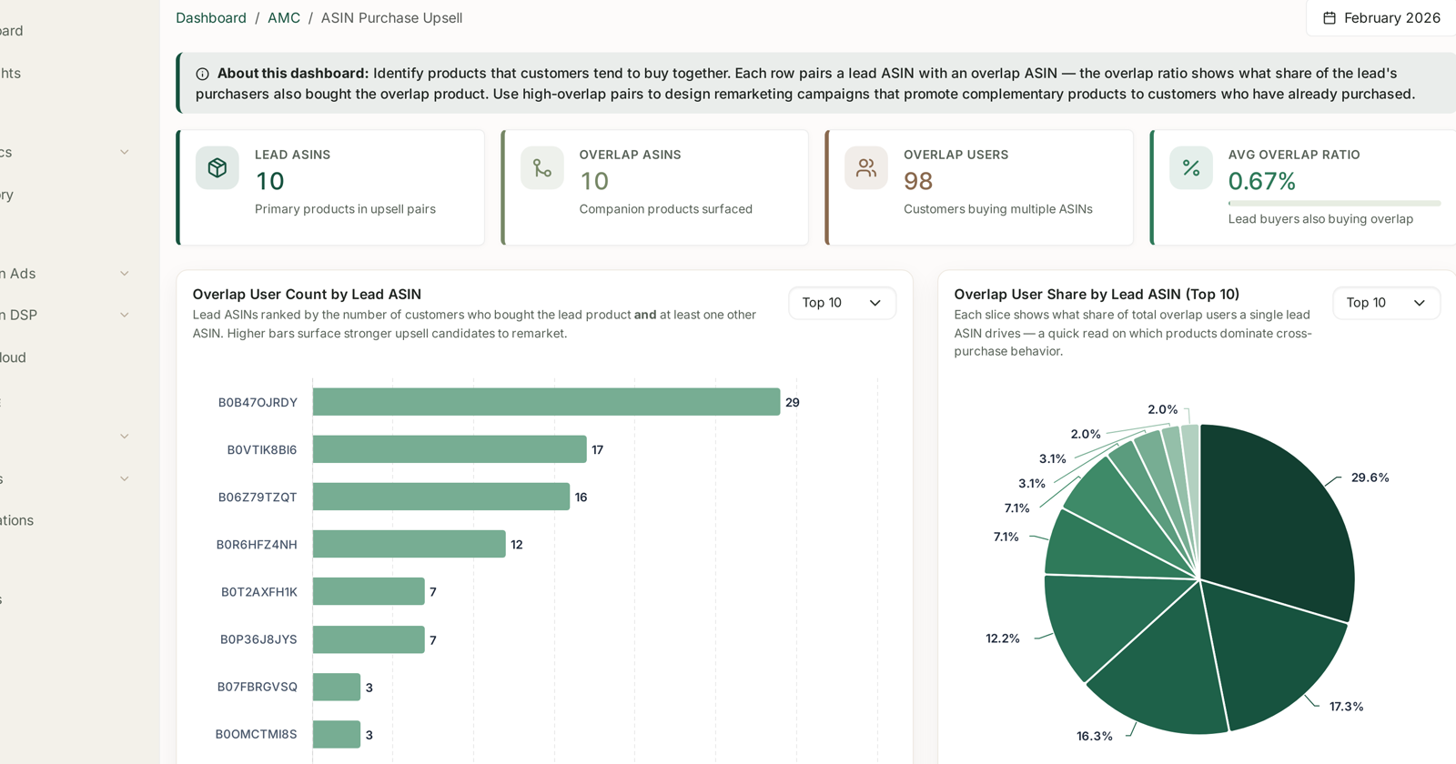Expand the chevron next to the Ads sidebar item
This screenshot has width=1456, height=764.
click(x=125, y=273)
